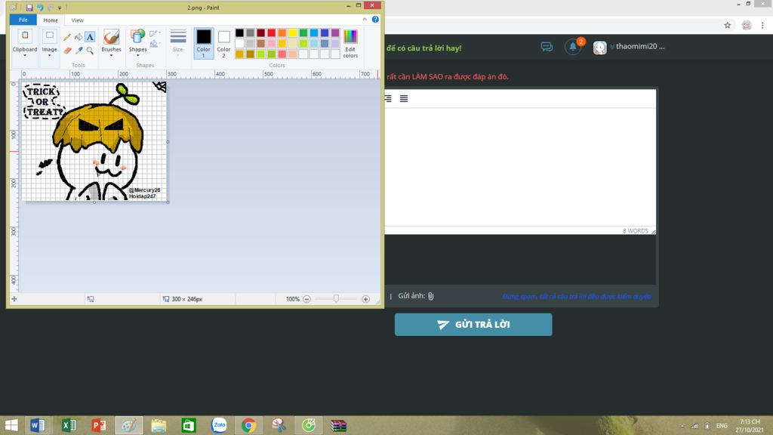Pick the purple color swatch
This screenshot has height=435, width=773.
coord(335,33)
